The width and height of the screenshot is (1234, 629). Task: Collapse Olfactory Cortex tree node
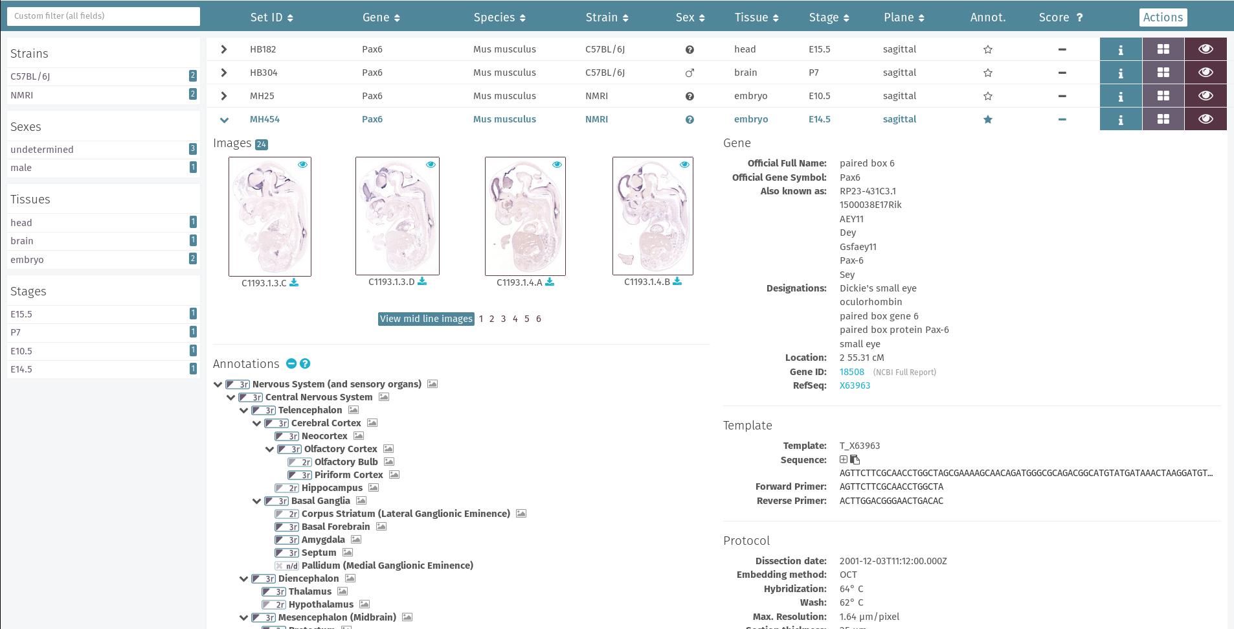pos(270,449)
